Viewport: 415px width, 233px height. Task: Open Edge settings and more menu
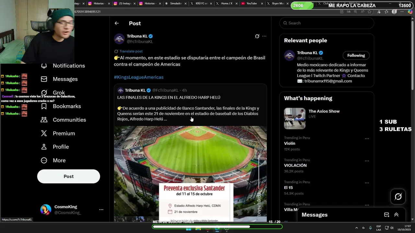pyautogui.click(x=402, y=12)
